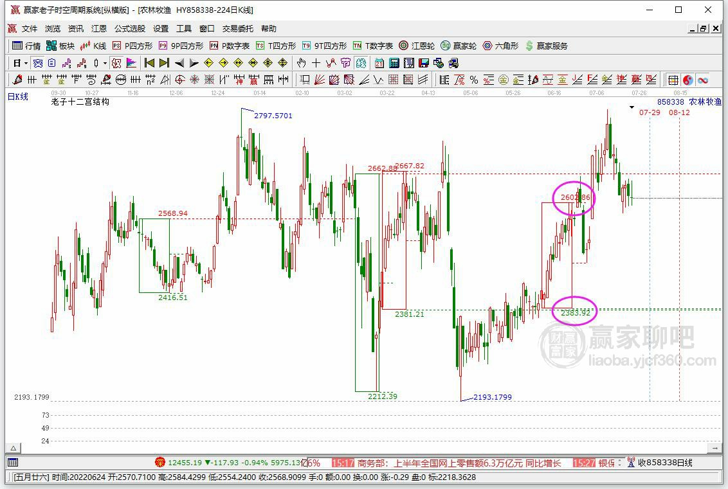Screen dimensions: 728x489
Task: Click yellow diamond right-arrow icon
Action: pos(223,63)
